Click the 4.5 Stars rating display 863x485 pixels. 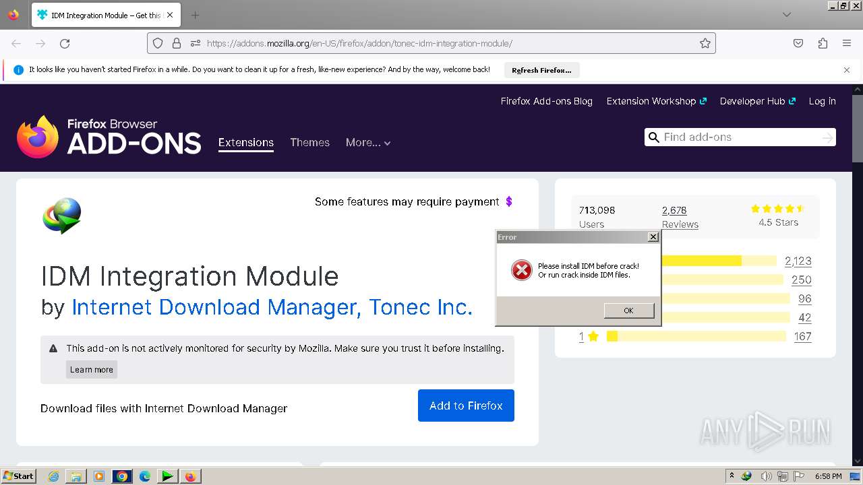[x=778, y=216]
